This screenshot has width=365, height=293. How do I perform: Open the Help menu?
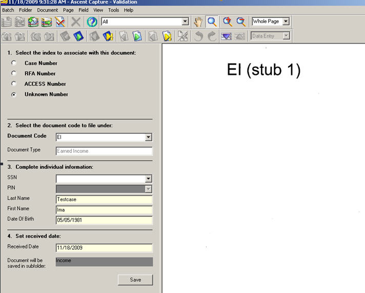pos(128,10)
